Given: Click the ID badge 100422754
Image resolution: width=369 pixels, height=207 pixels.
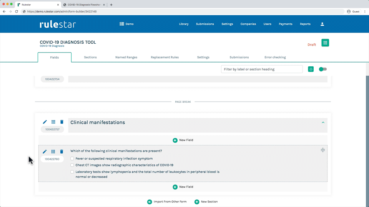Looking at the screenshot, I should (52, 79).
